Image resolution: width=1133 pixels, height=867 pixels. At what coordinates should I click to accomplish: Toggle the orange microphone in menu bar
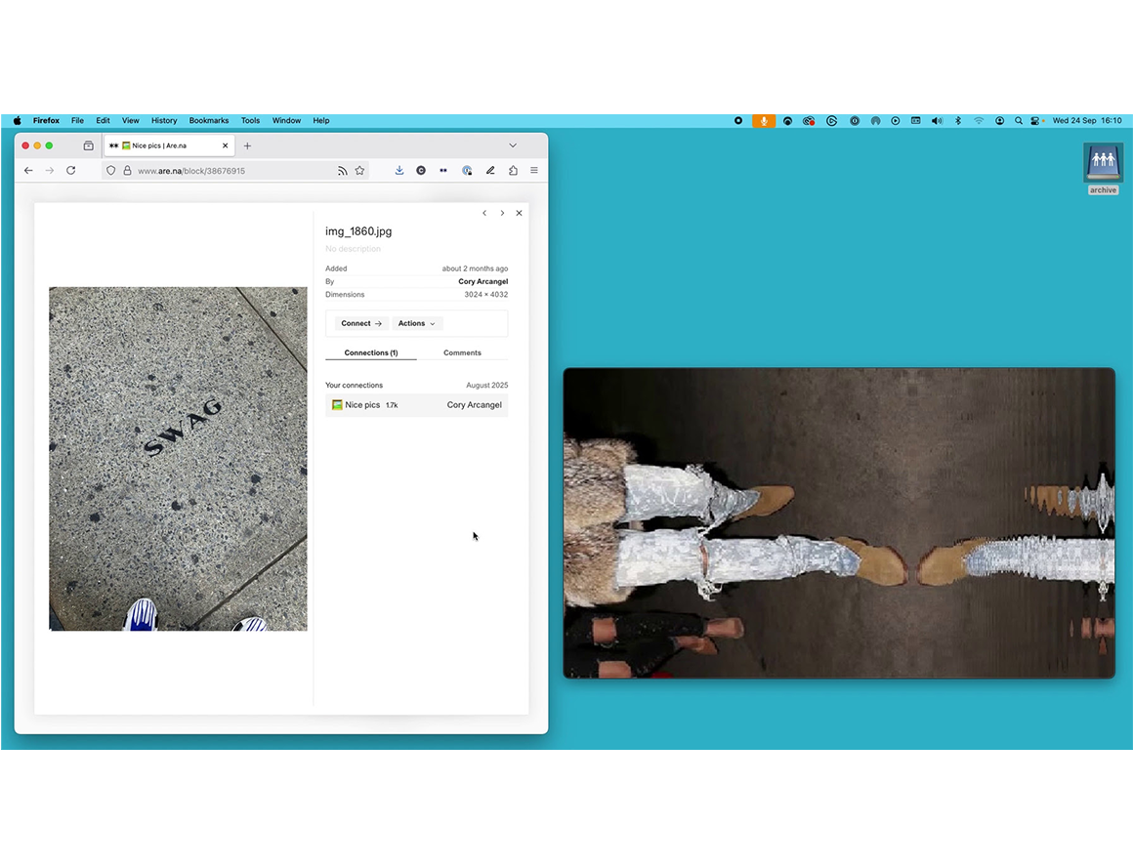(x=763, y=121)
